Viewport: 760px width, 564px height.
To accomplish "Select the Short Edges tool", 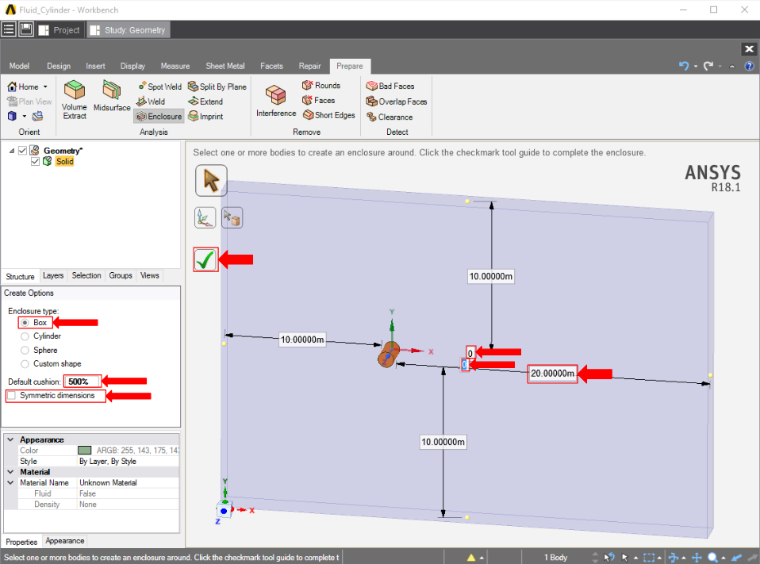I will pyautogui.click(x=329, y=115).
